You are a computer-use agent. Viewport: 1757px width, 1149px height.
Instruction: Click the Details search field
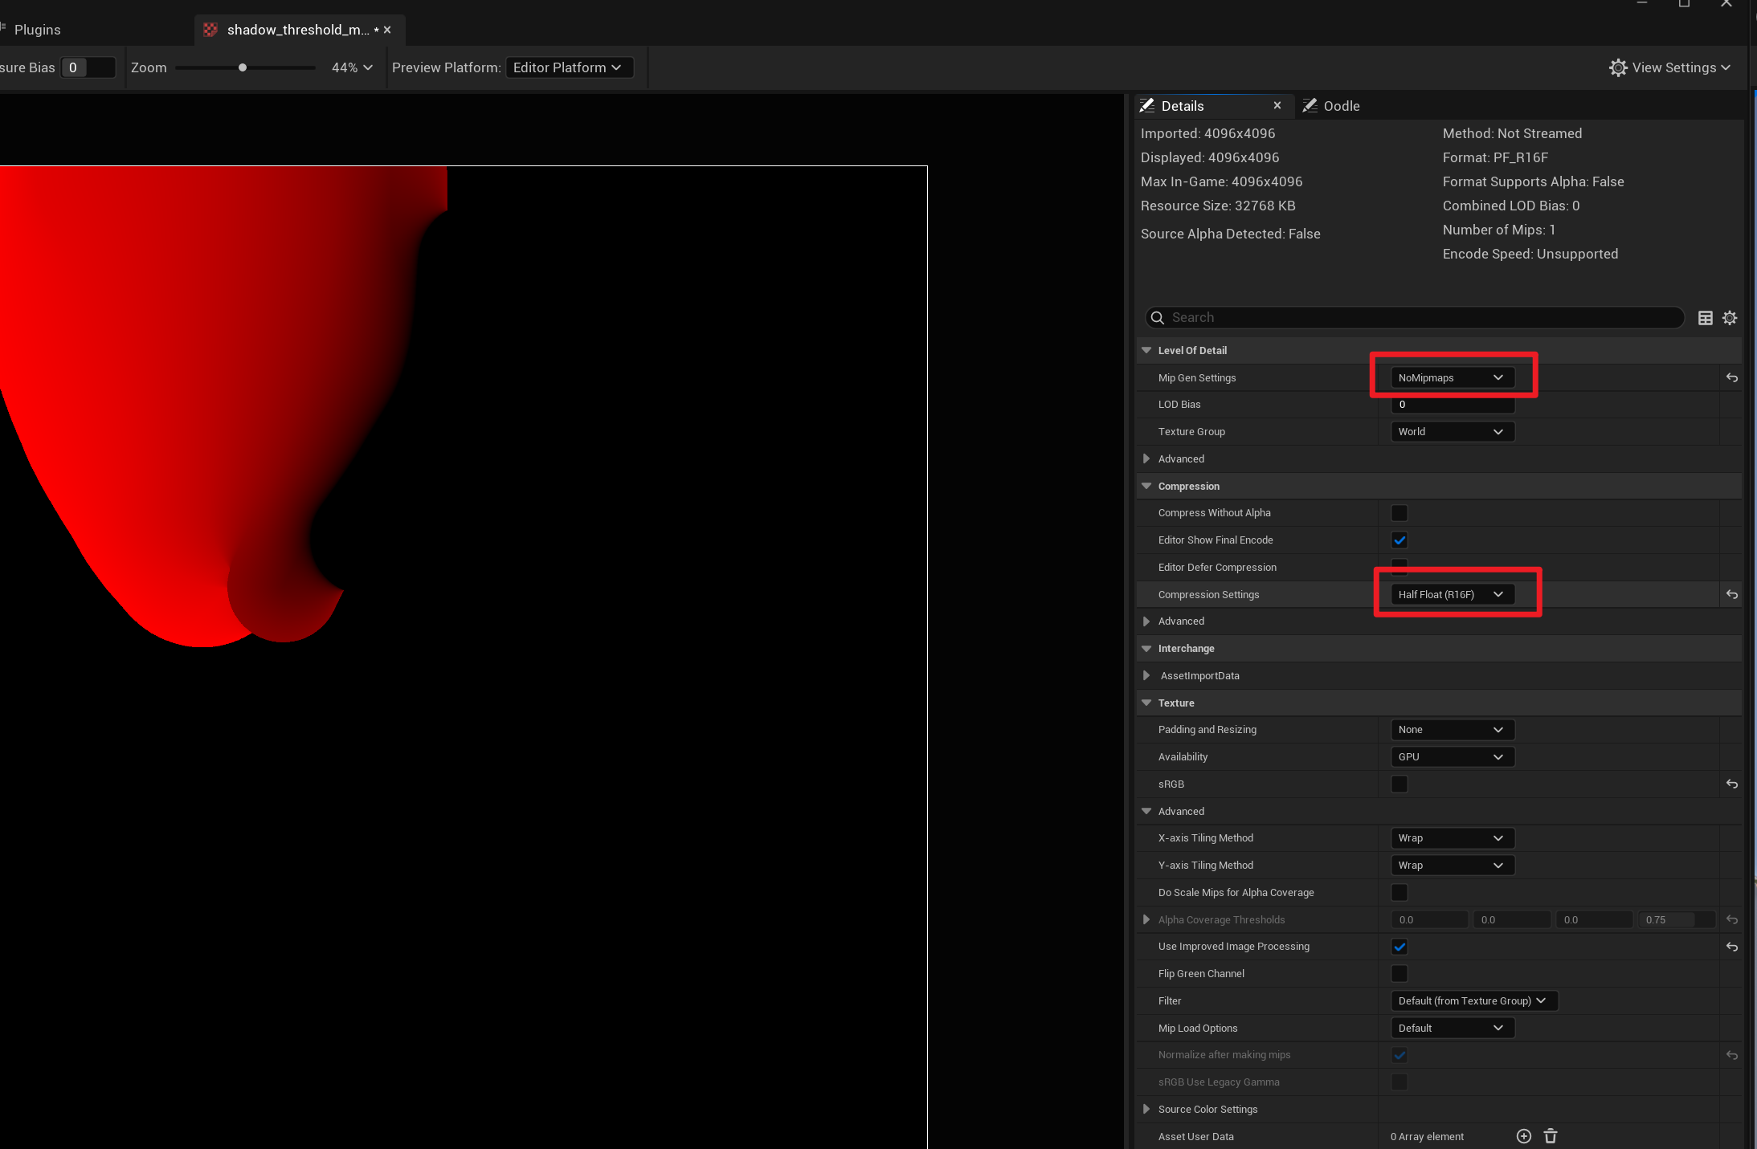click(x=1414, y=318)
